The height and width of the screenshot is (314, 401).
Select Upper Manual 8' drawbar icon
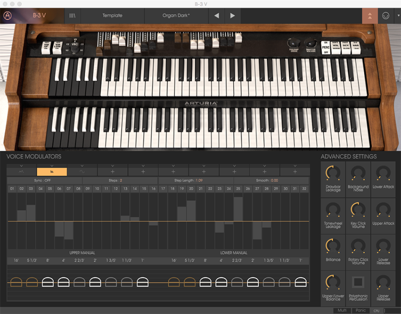(x=48, y=282)
